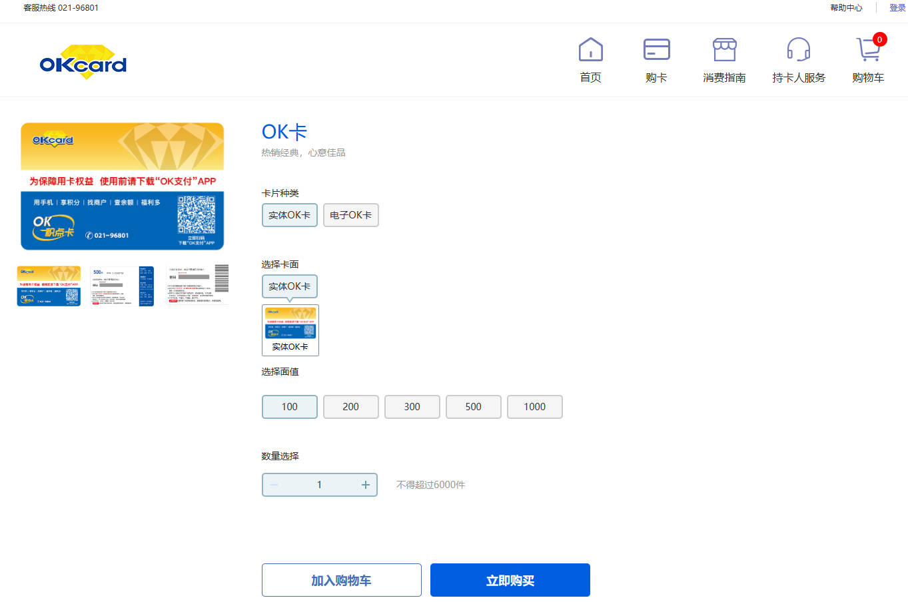Open the shopping cart icon
Viewport: 908px width, 608px height.
[868, 50]
